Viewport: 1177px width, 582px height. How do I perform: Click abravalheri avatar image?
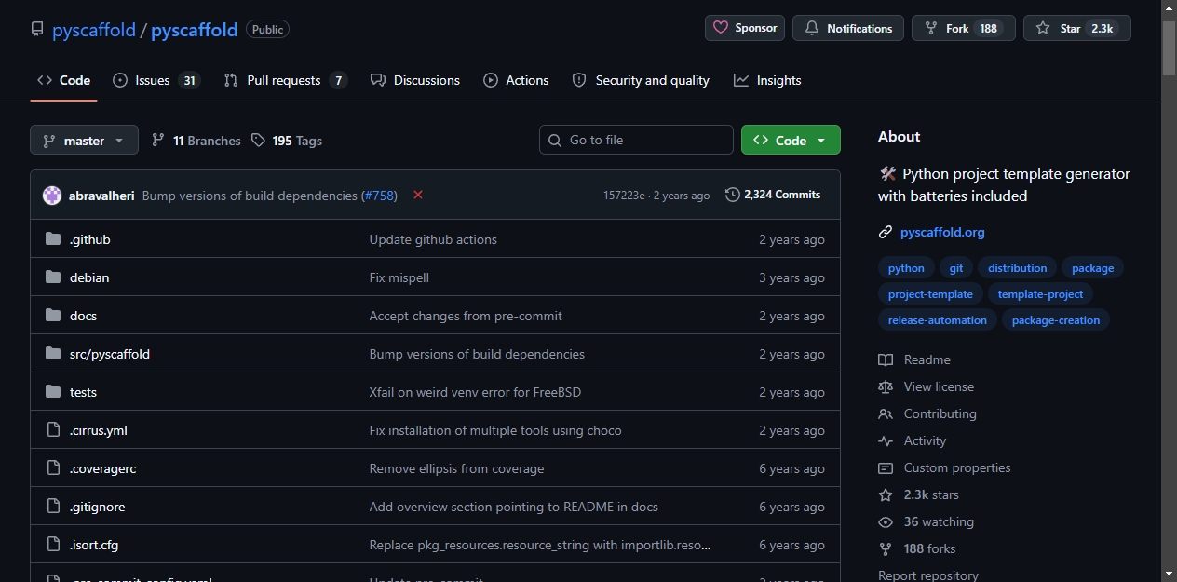click(52, 196)
